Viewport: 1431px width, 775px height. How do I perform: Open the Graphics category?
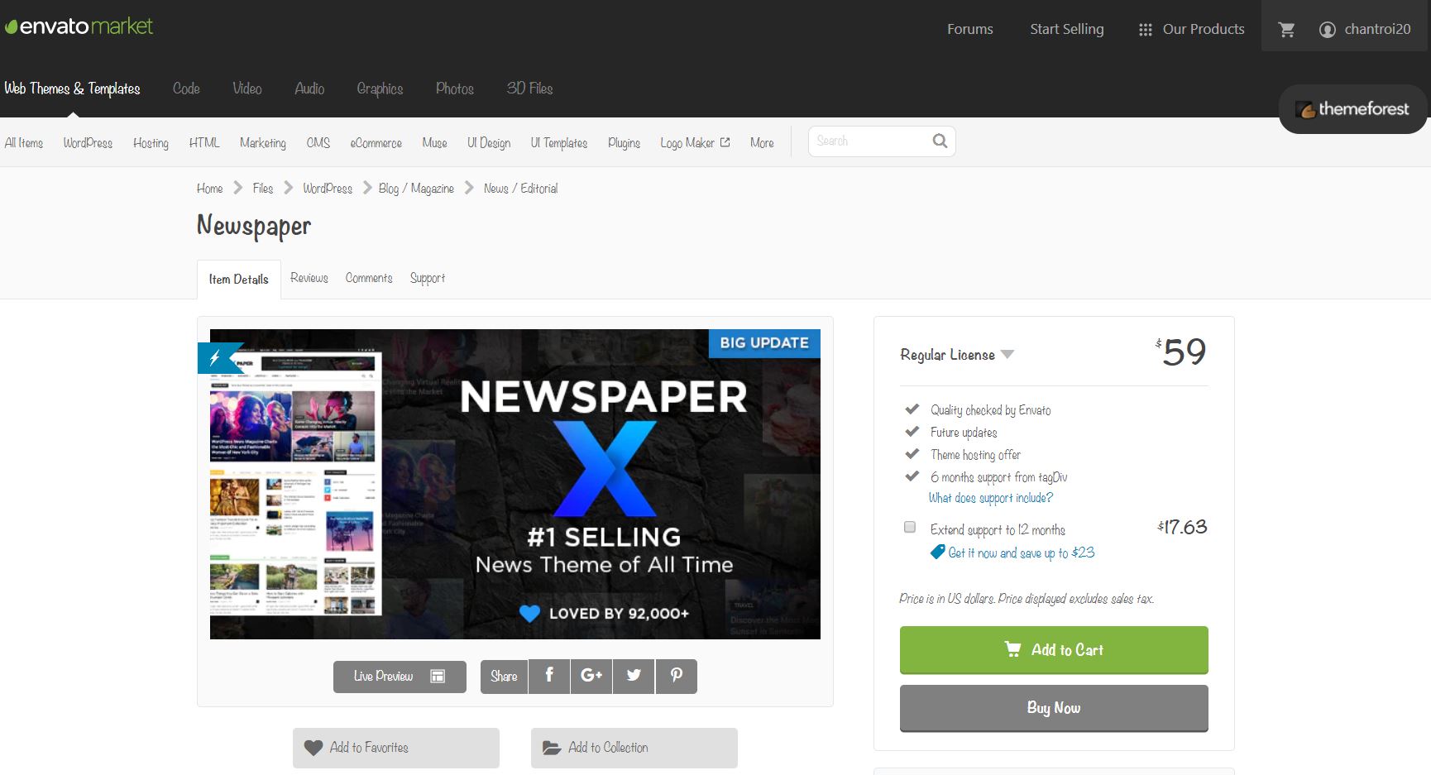tap(380, 89)
